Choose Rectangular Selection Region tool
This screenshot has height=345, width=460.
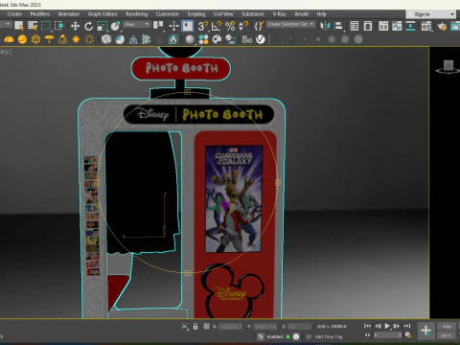(x=46, y=26)
